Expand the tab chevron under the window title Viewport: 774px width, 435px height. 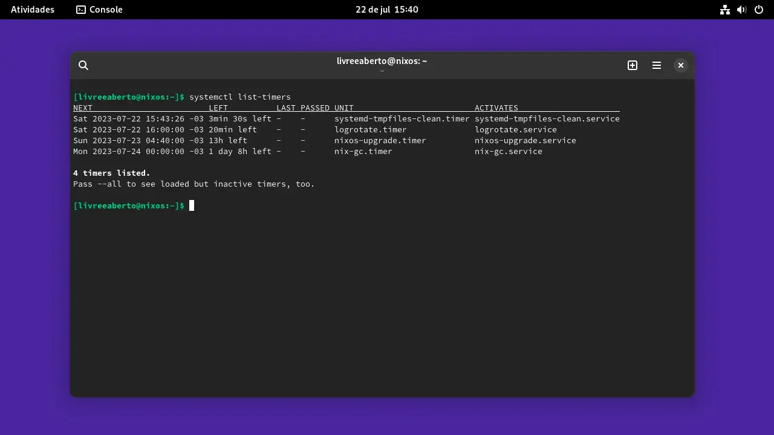pyautogui.click(x=382, y=71)
